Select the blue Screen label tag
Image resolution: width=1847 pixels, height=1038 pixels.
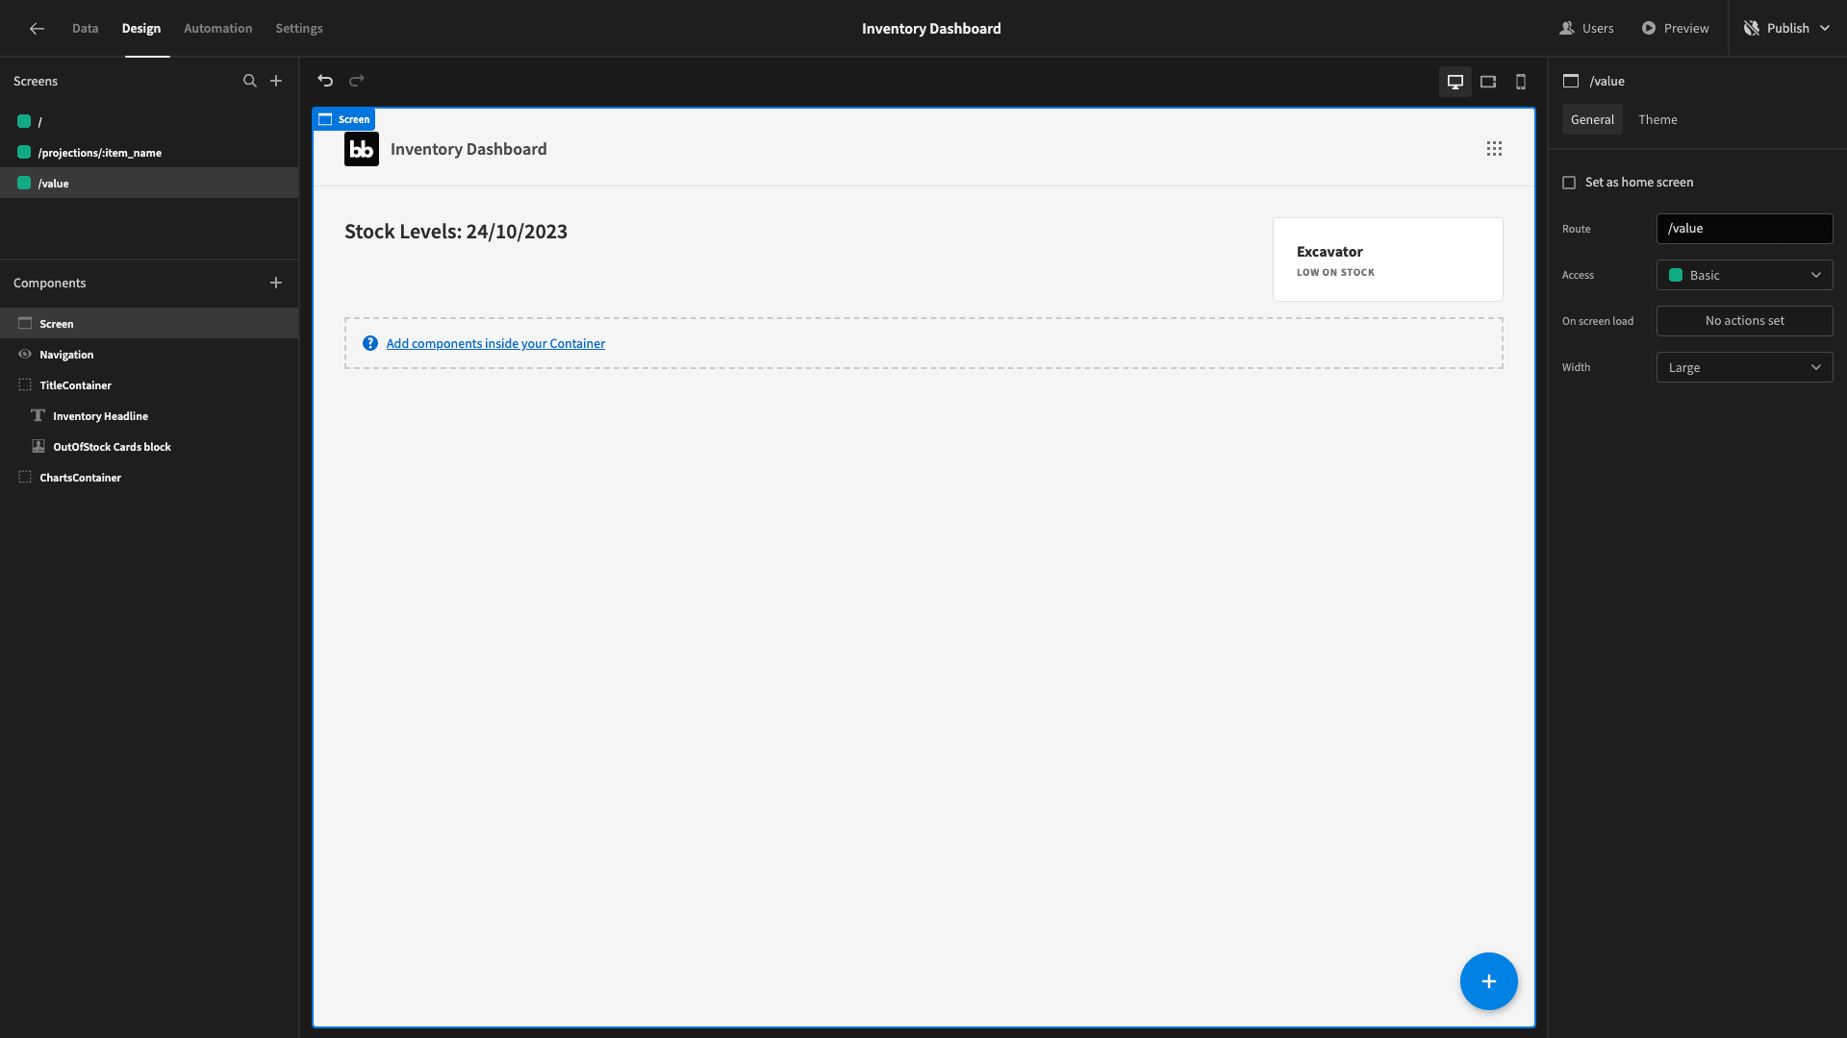[344, 119]
